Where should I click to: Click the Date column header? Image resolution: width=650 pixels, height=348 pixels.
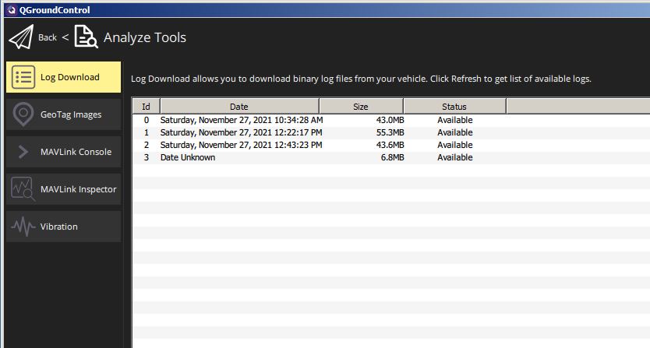coord(239,107)
